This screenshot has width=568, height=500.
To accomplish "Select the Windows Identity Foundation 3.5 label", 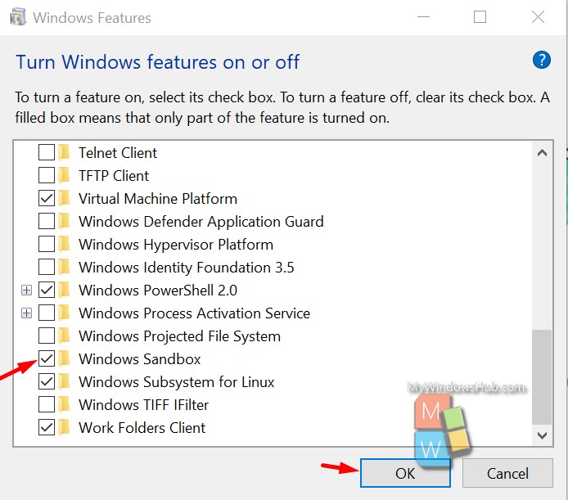I will 187,268.
